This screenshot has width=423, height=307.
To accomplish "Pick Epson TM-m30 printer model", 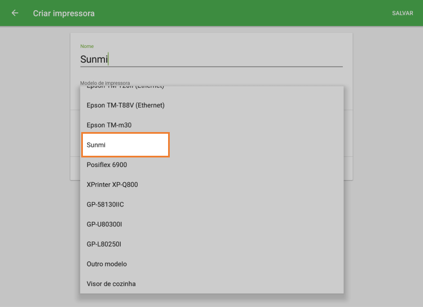I will point(109,125).
